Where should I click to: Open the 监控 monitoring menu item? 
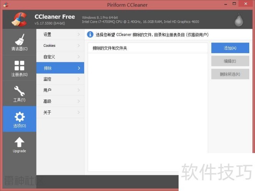[60, 79]
